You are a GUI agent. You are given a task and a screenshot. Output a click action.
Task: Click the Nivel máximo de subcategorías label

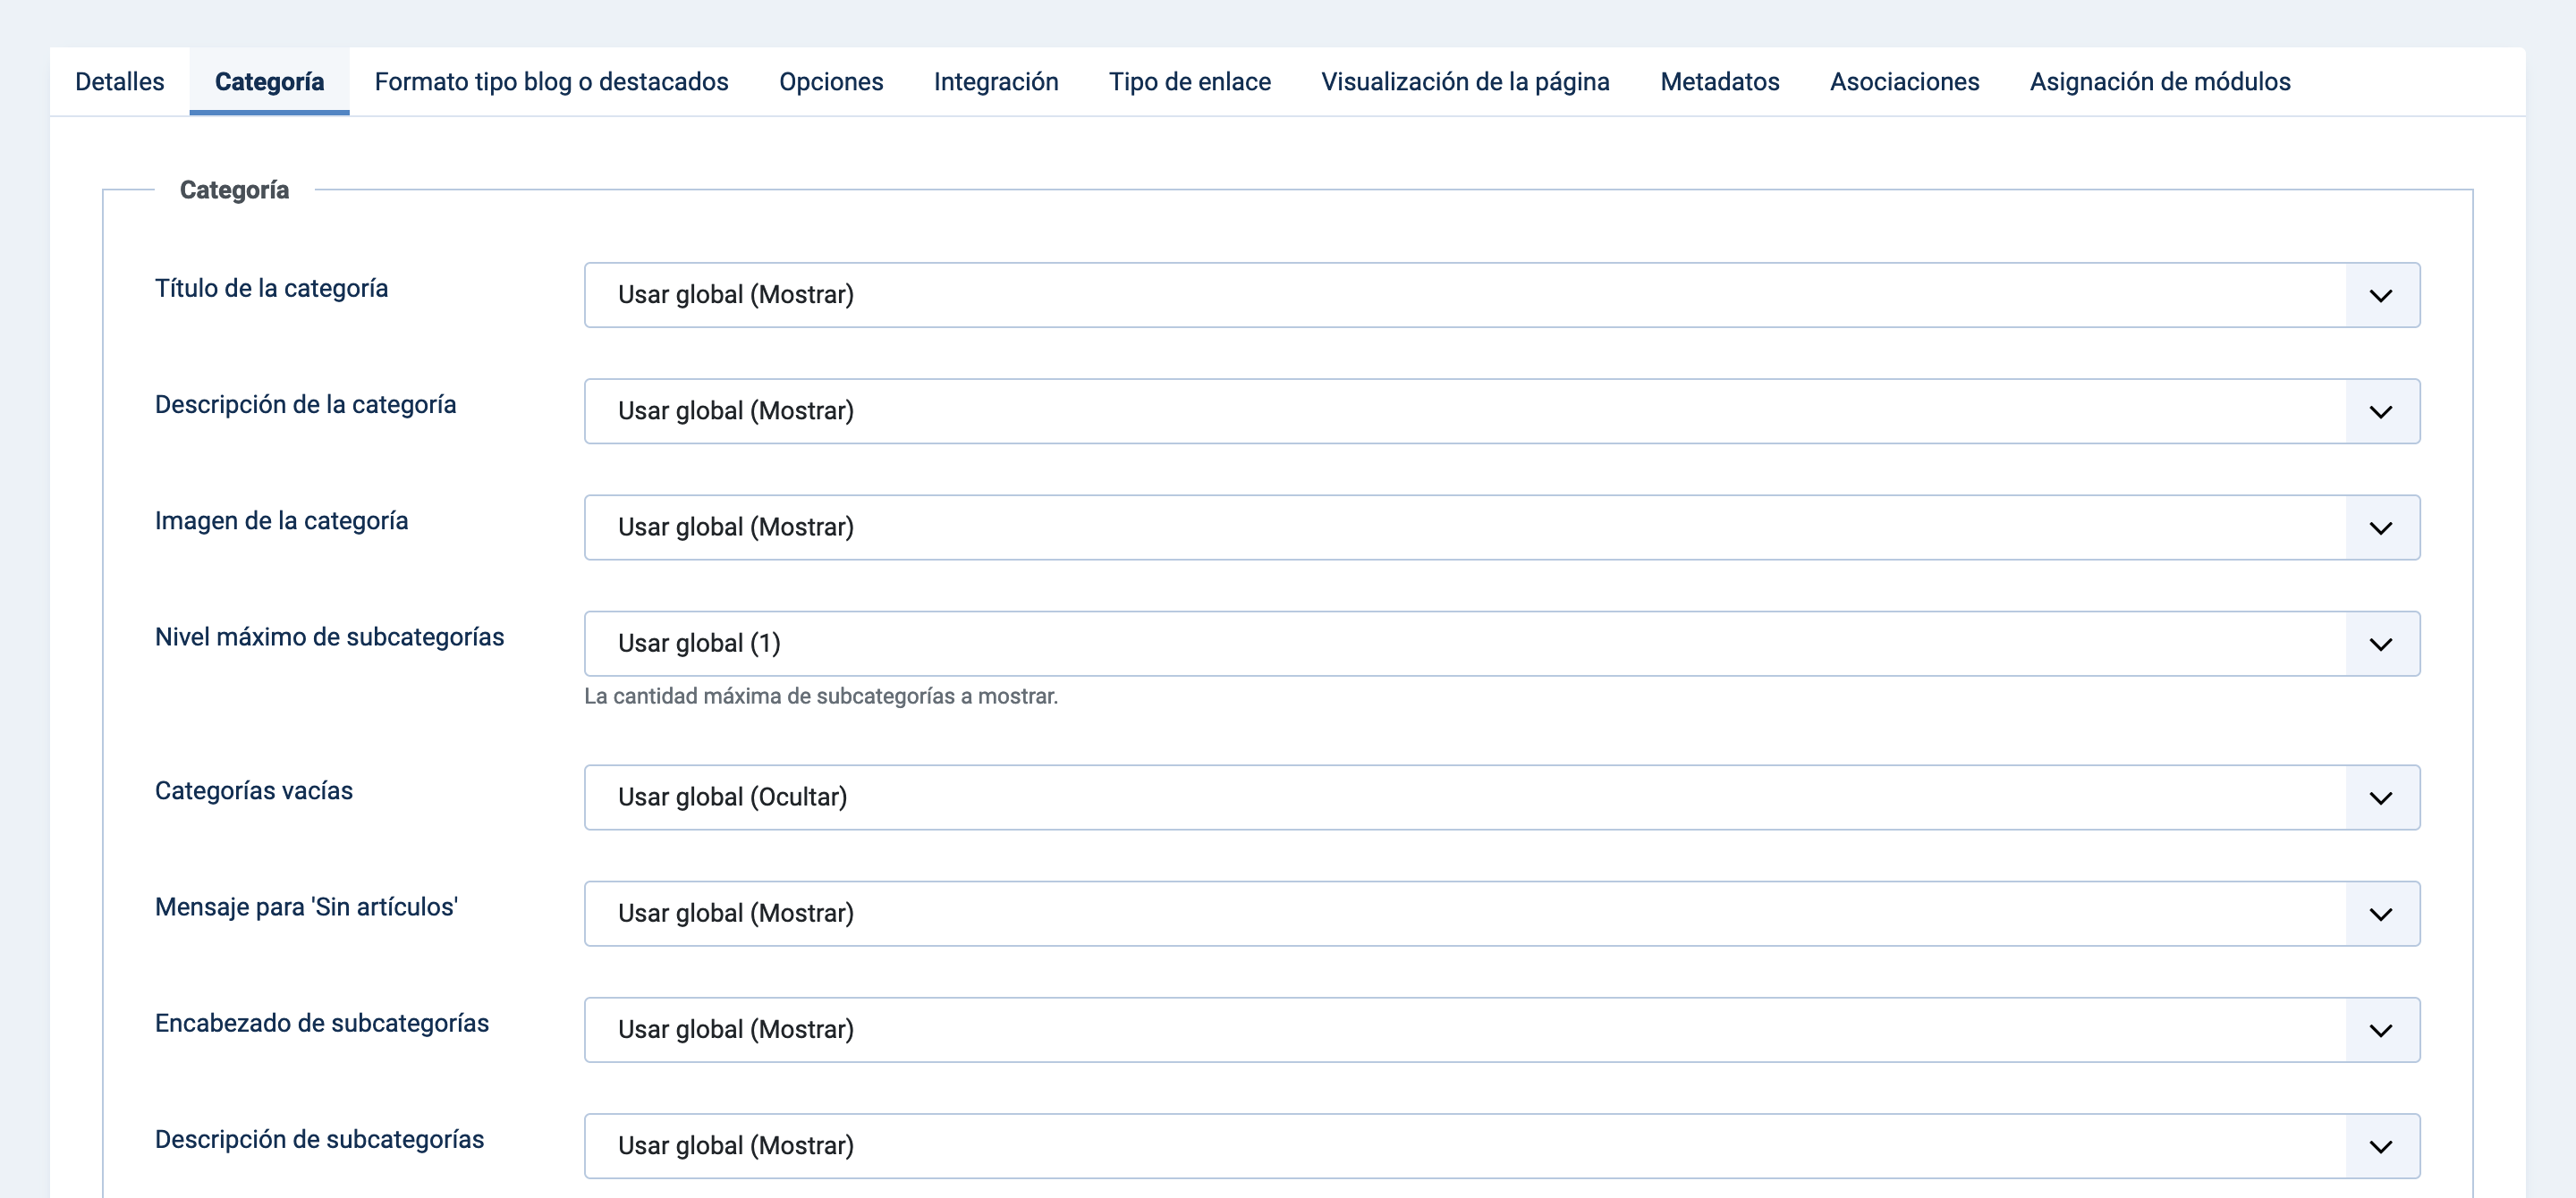329,637
